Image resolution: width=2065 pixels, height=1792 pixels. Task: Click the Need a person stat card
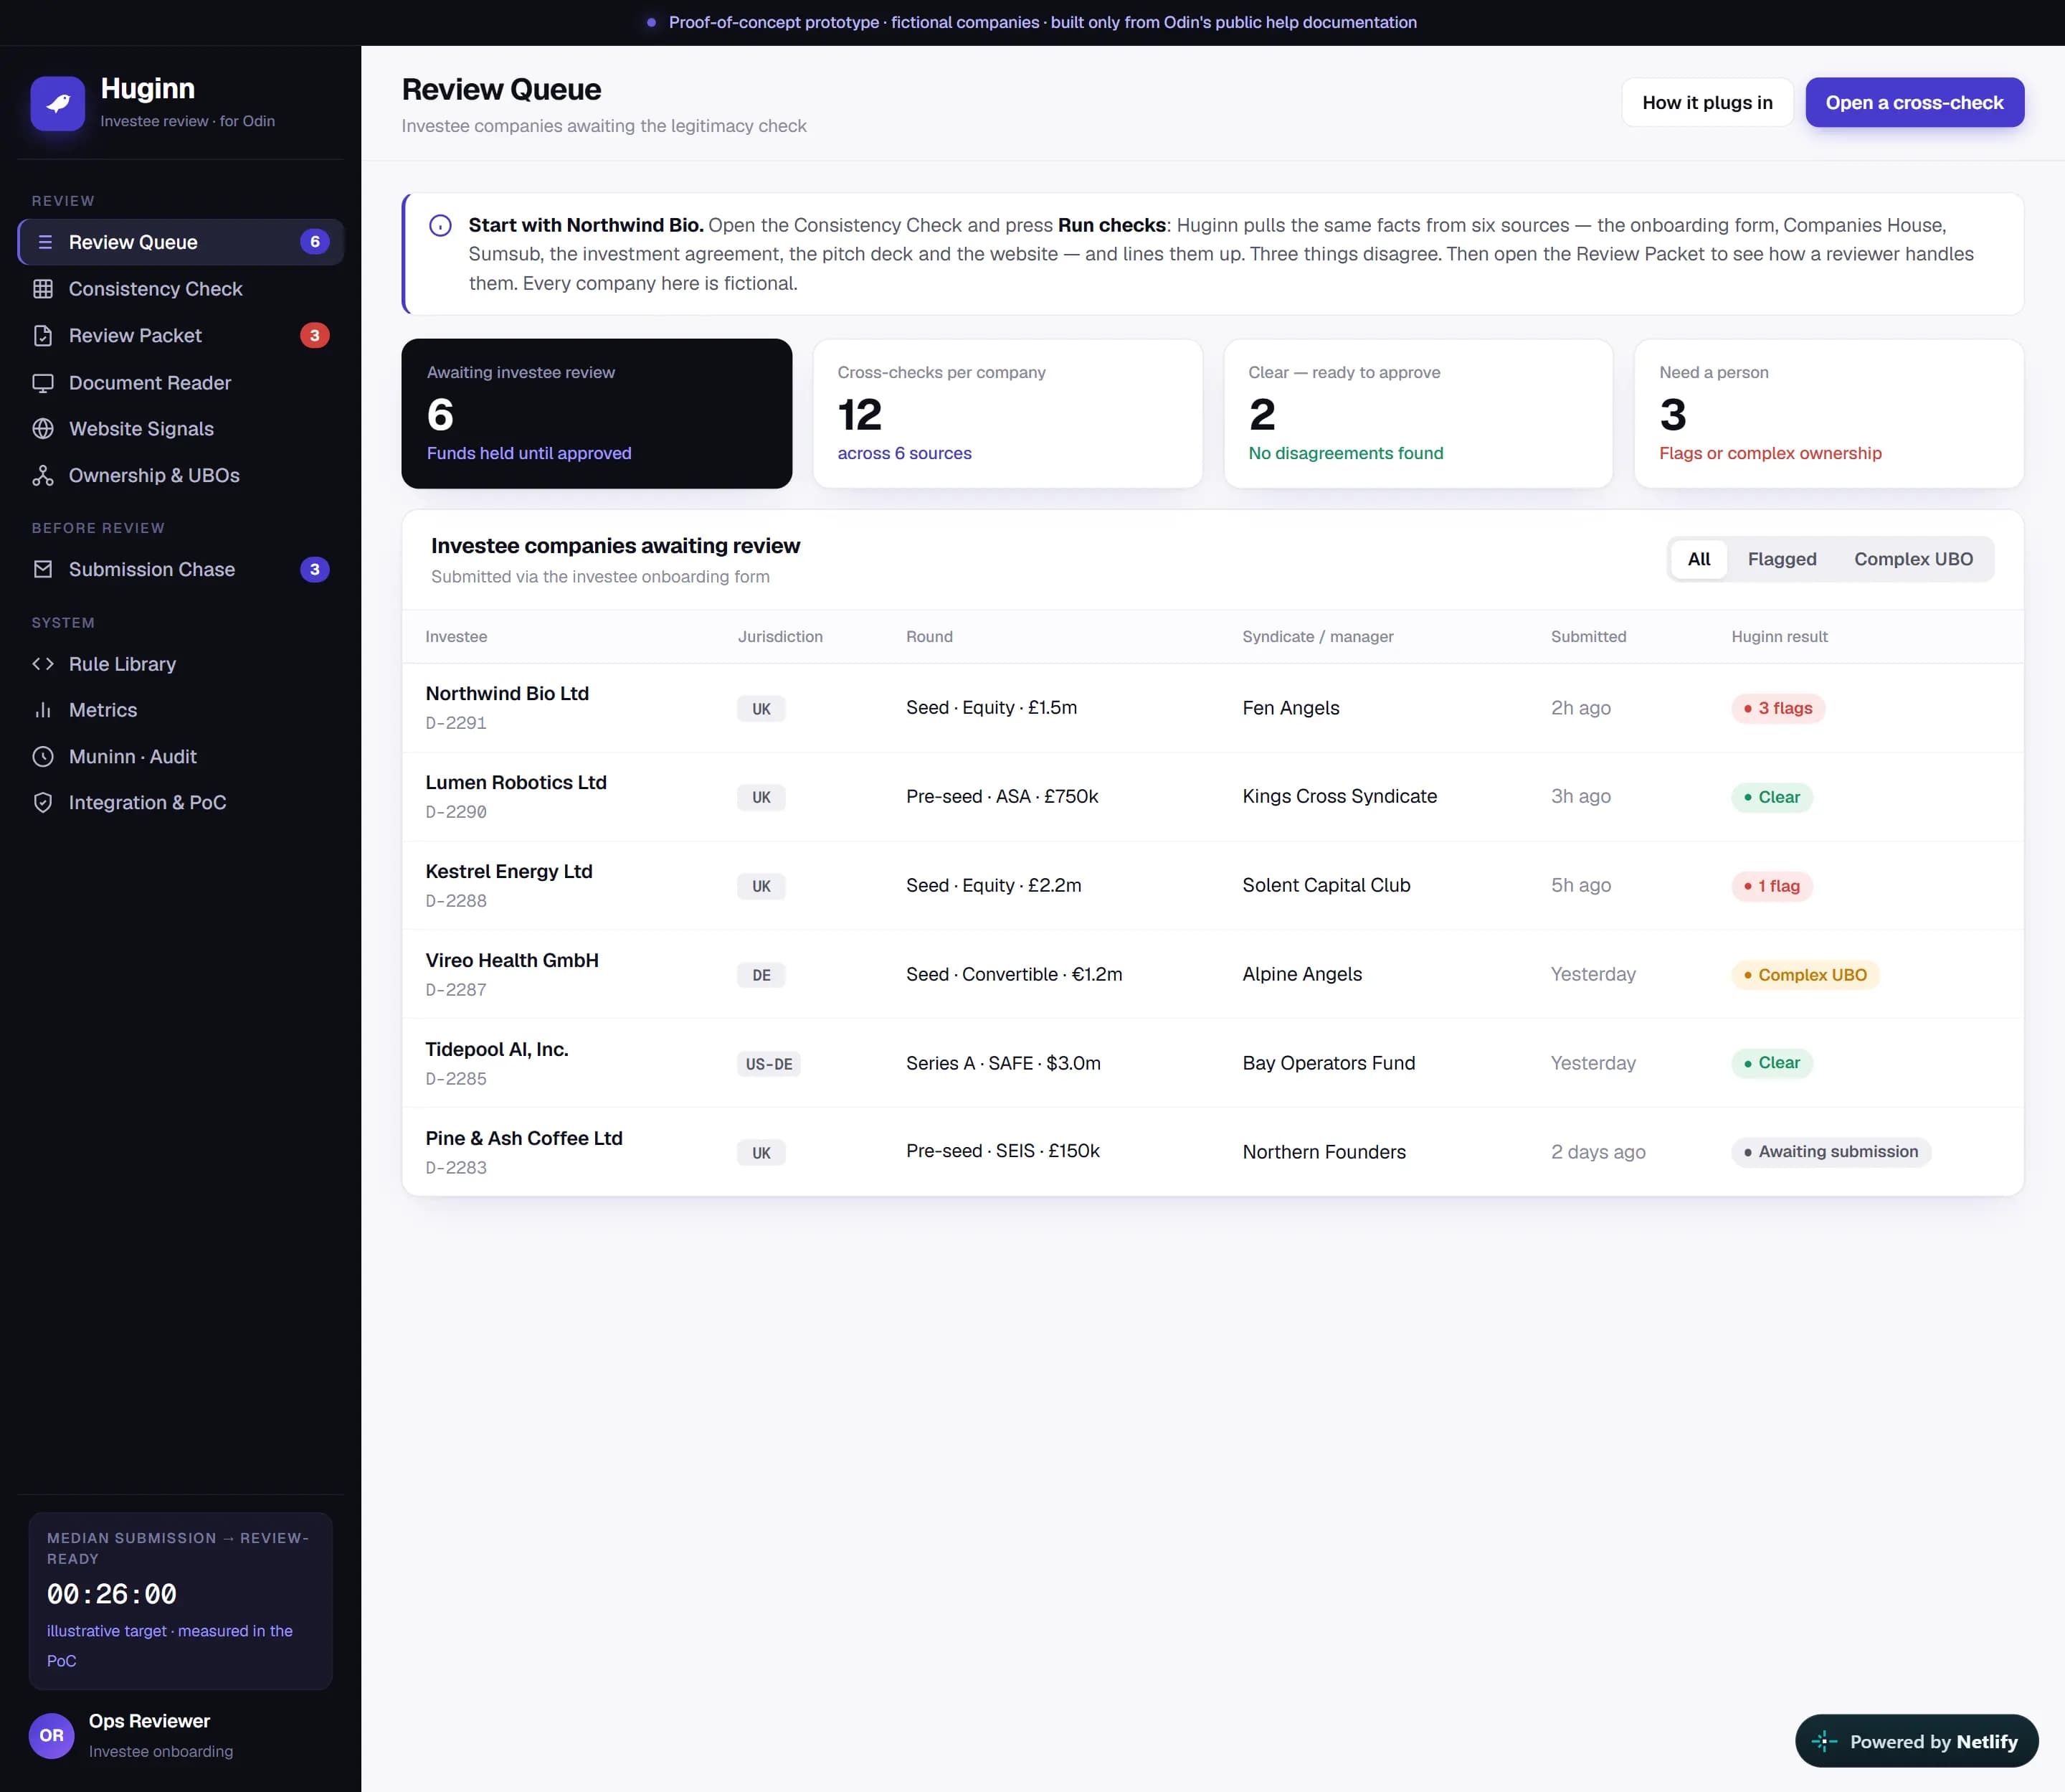tap(1828, 414)
